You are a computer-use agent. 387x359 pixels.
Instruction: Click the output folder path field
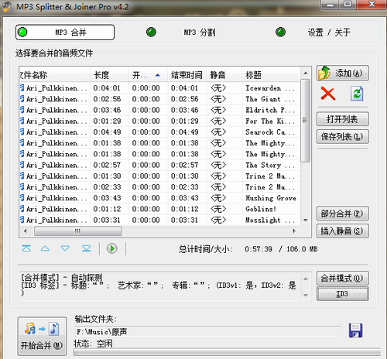[x=208, y=332]
